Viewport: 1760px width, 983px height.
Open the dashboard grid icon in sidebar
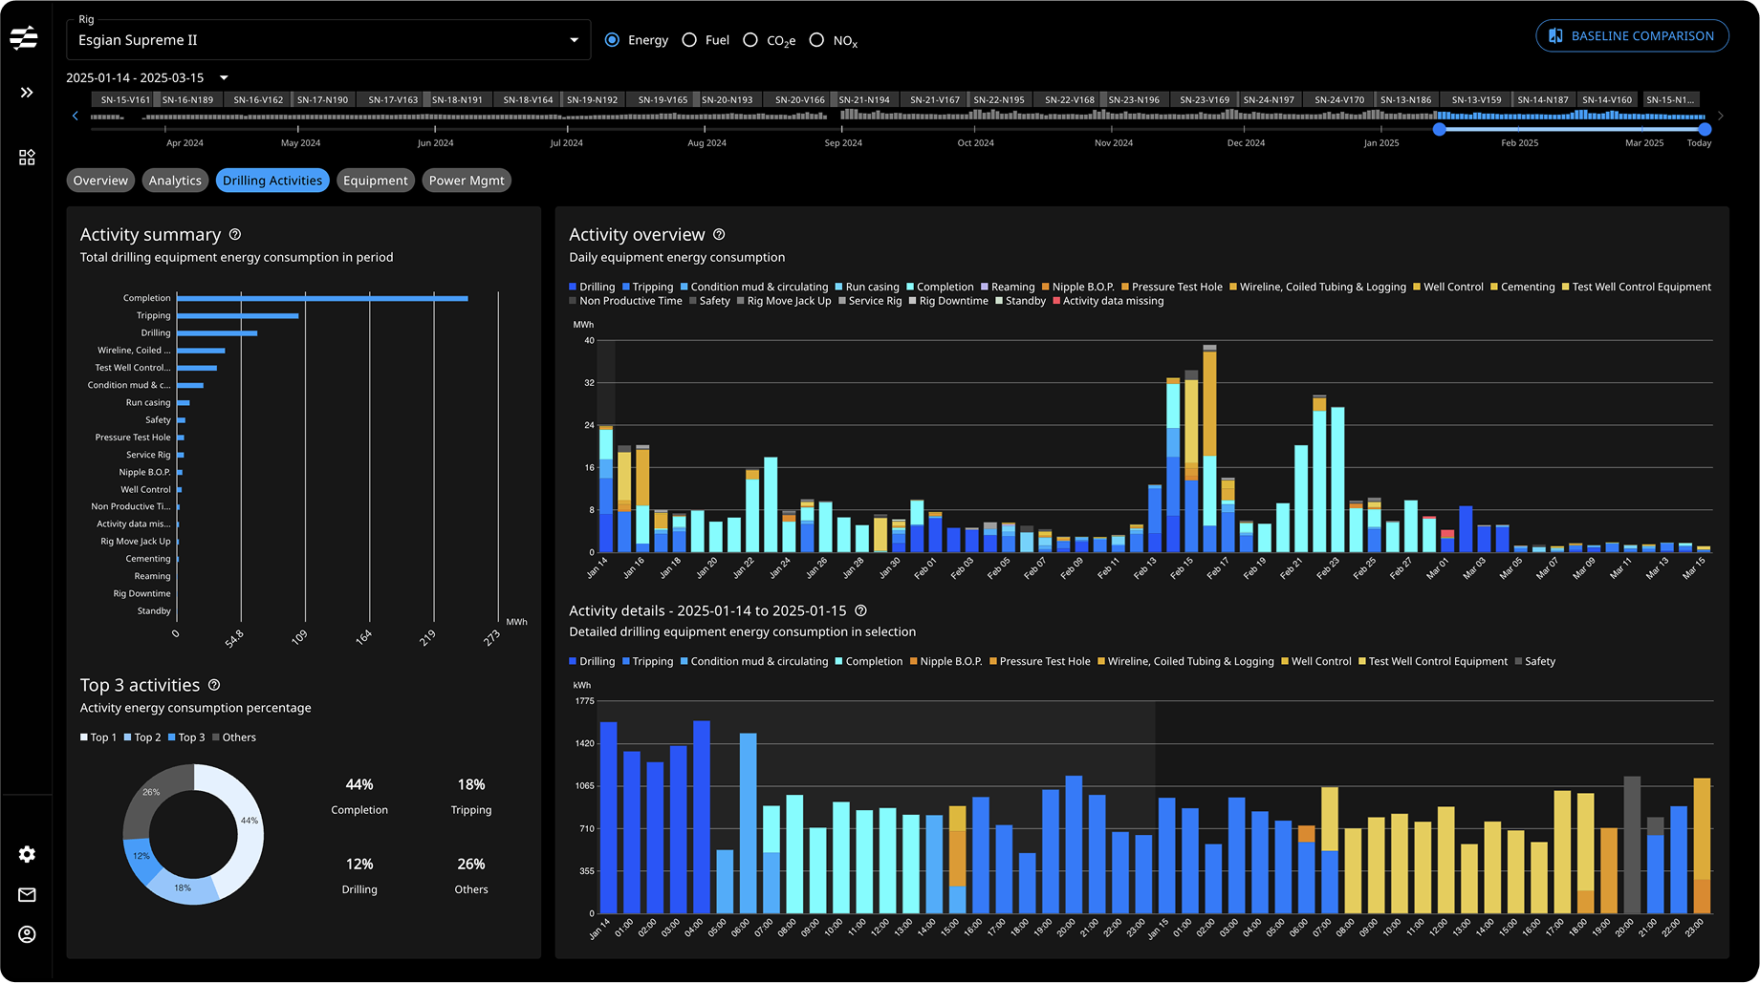click(x=27, y=158)
